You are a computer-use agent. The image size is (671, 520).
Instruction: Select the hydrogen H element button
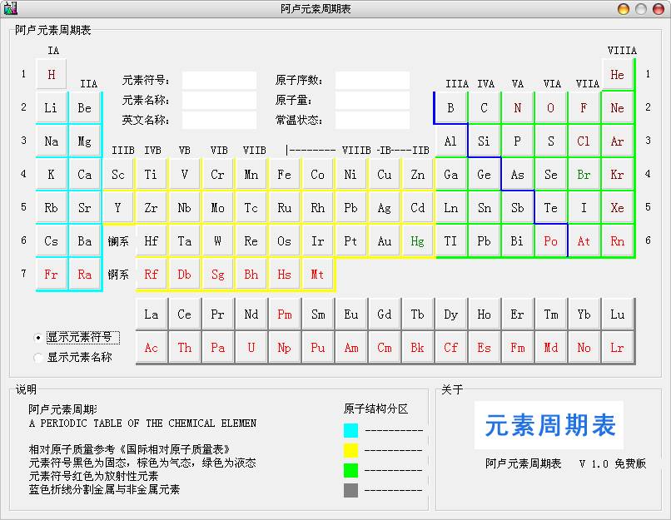coord(52,74)
